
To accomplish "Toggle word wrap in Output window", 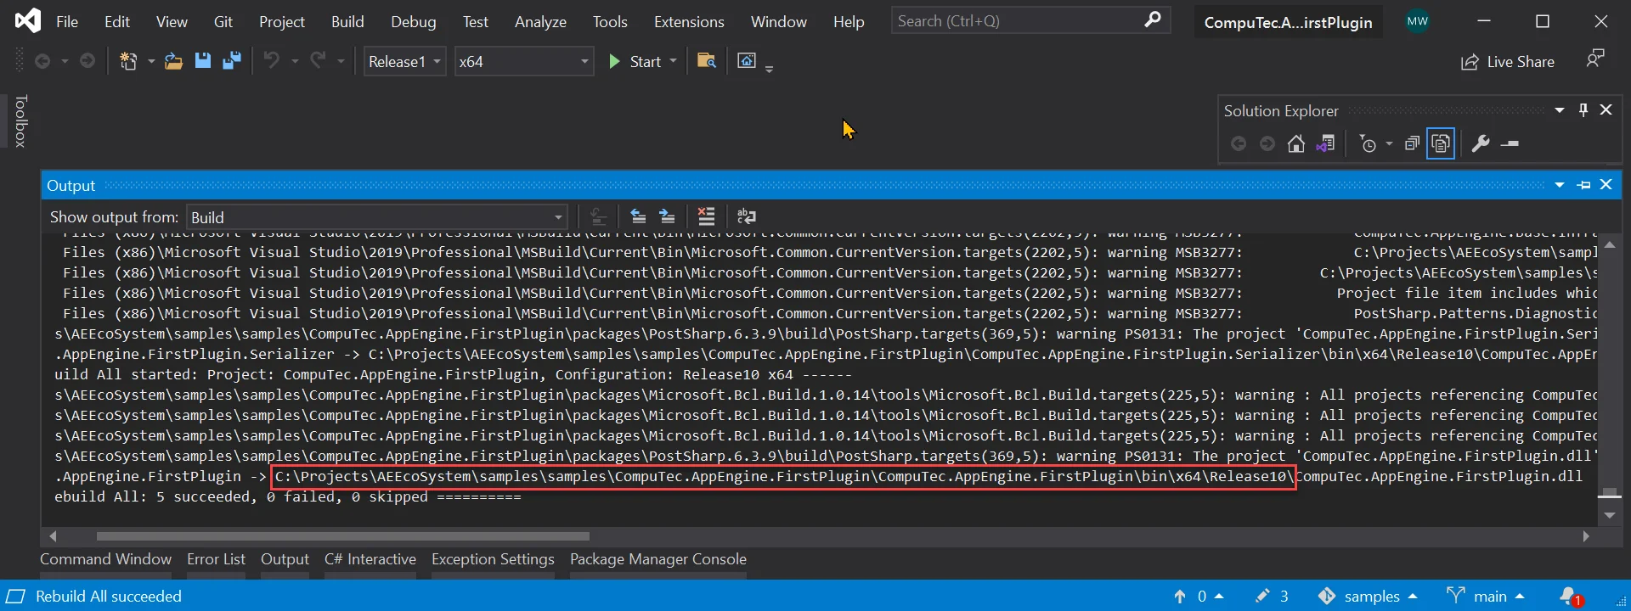I will 747,216.
